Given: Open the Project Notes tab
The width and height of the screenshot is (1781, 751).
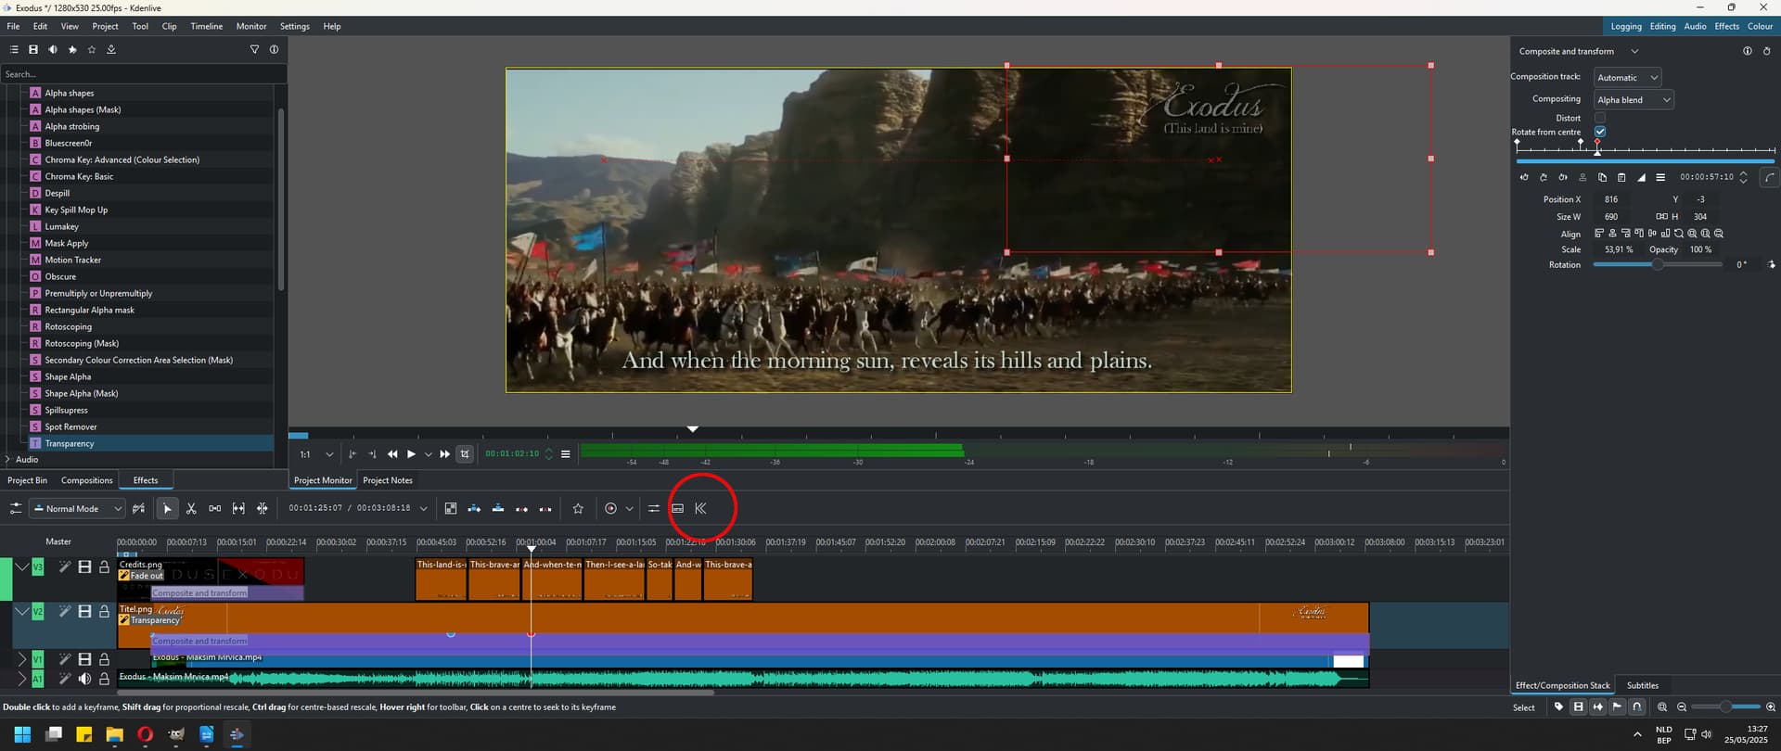Looking at the screenshot, I should [388, 480].
